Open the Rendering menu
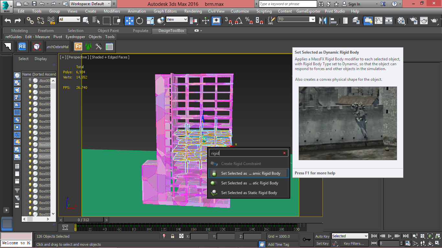 click(x=193, y=11)
